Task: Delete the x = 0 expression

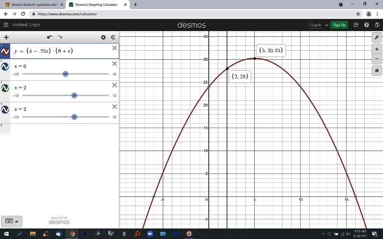Action: [x=114, y=64]
